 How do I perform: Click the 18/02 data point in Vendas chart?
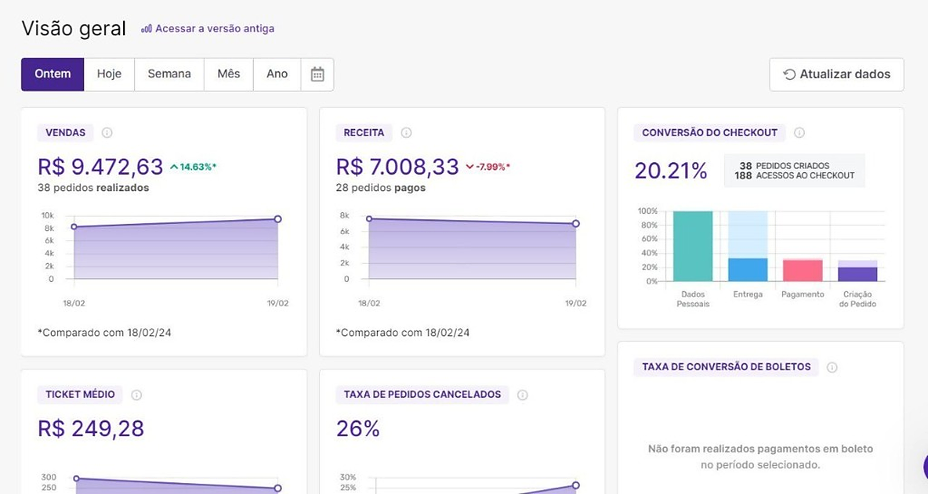pyautogui.click(x=74, y=227)
